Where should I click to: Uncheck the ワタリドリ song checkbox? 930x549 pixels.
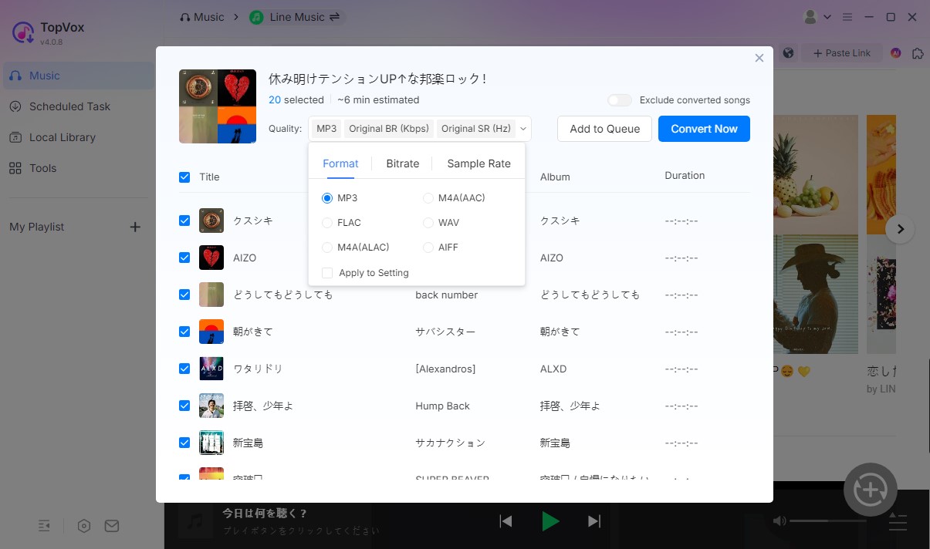(184, 369)
